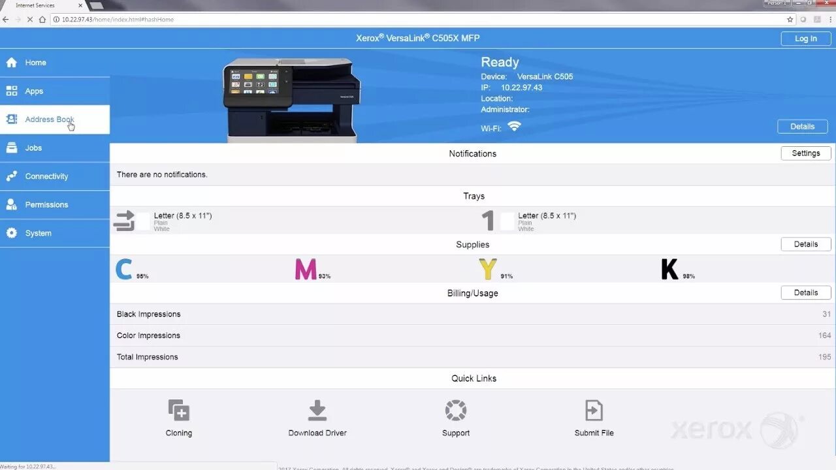Click the Apps grid icon

tap(11, 91)
